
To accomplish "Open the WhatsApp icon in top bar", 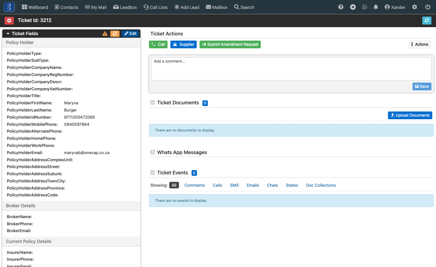I will click(x=365, y=7).
